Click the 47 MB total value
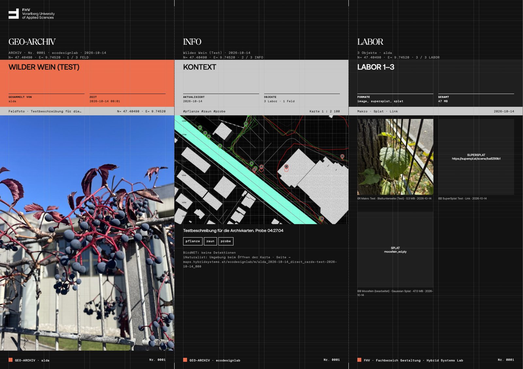Image resolution: width=523 pixels, height=369 pixels. (x=443, y=101)
